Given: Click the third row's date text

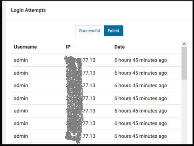Looking at the screenshot, I should pos(141,86).
